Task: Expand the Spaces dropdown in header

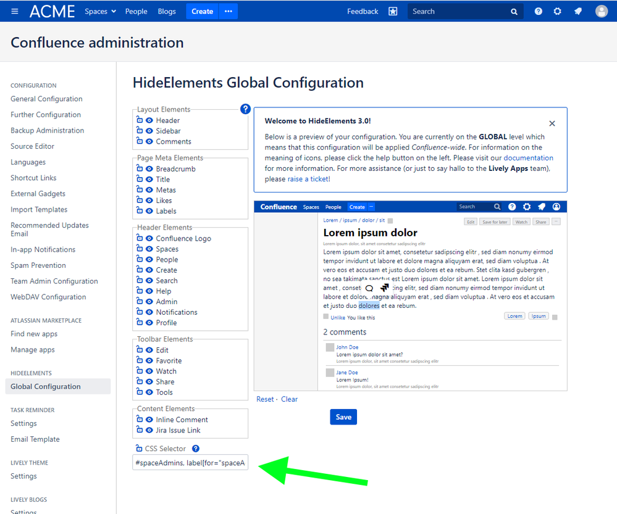Action: pos(100,11)
